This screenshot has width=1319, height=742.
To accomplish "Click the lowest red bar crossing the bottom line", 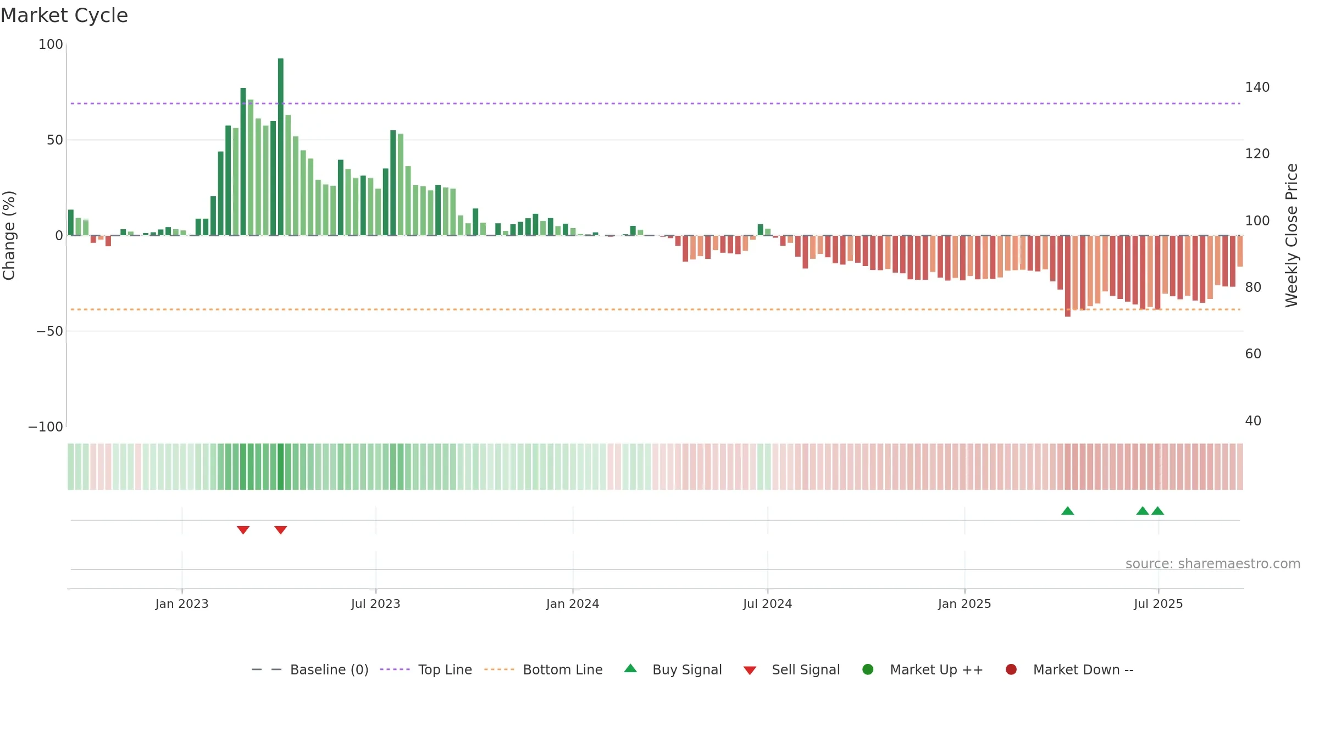I will pyautogui.click(x=1068, y=276).
